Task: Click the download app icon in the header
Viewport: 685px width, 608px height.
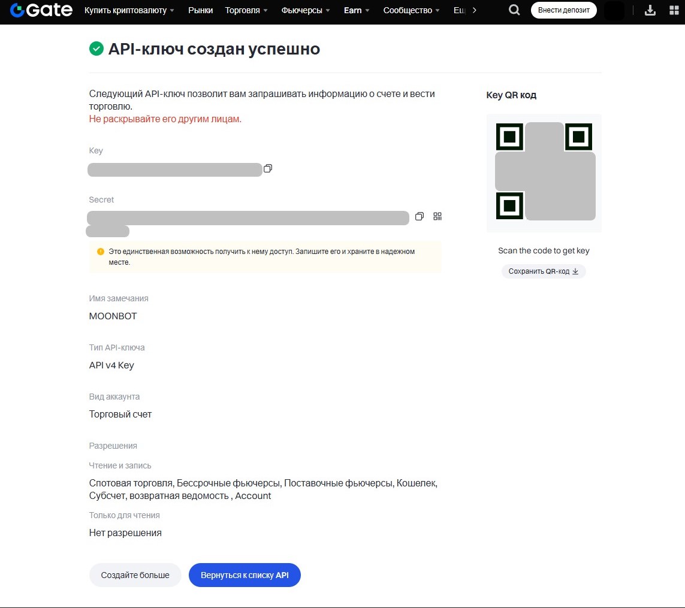Action: (x=650, y=10)
